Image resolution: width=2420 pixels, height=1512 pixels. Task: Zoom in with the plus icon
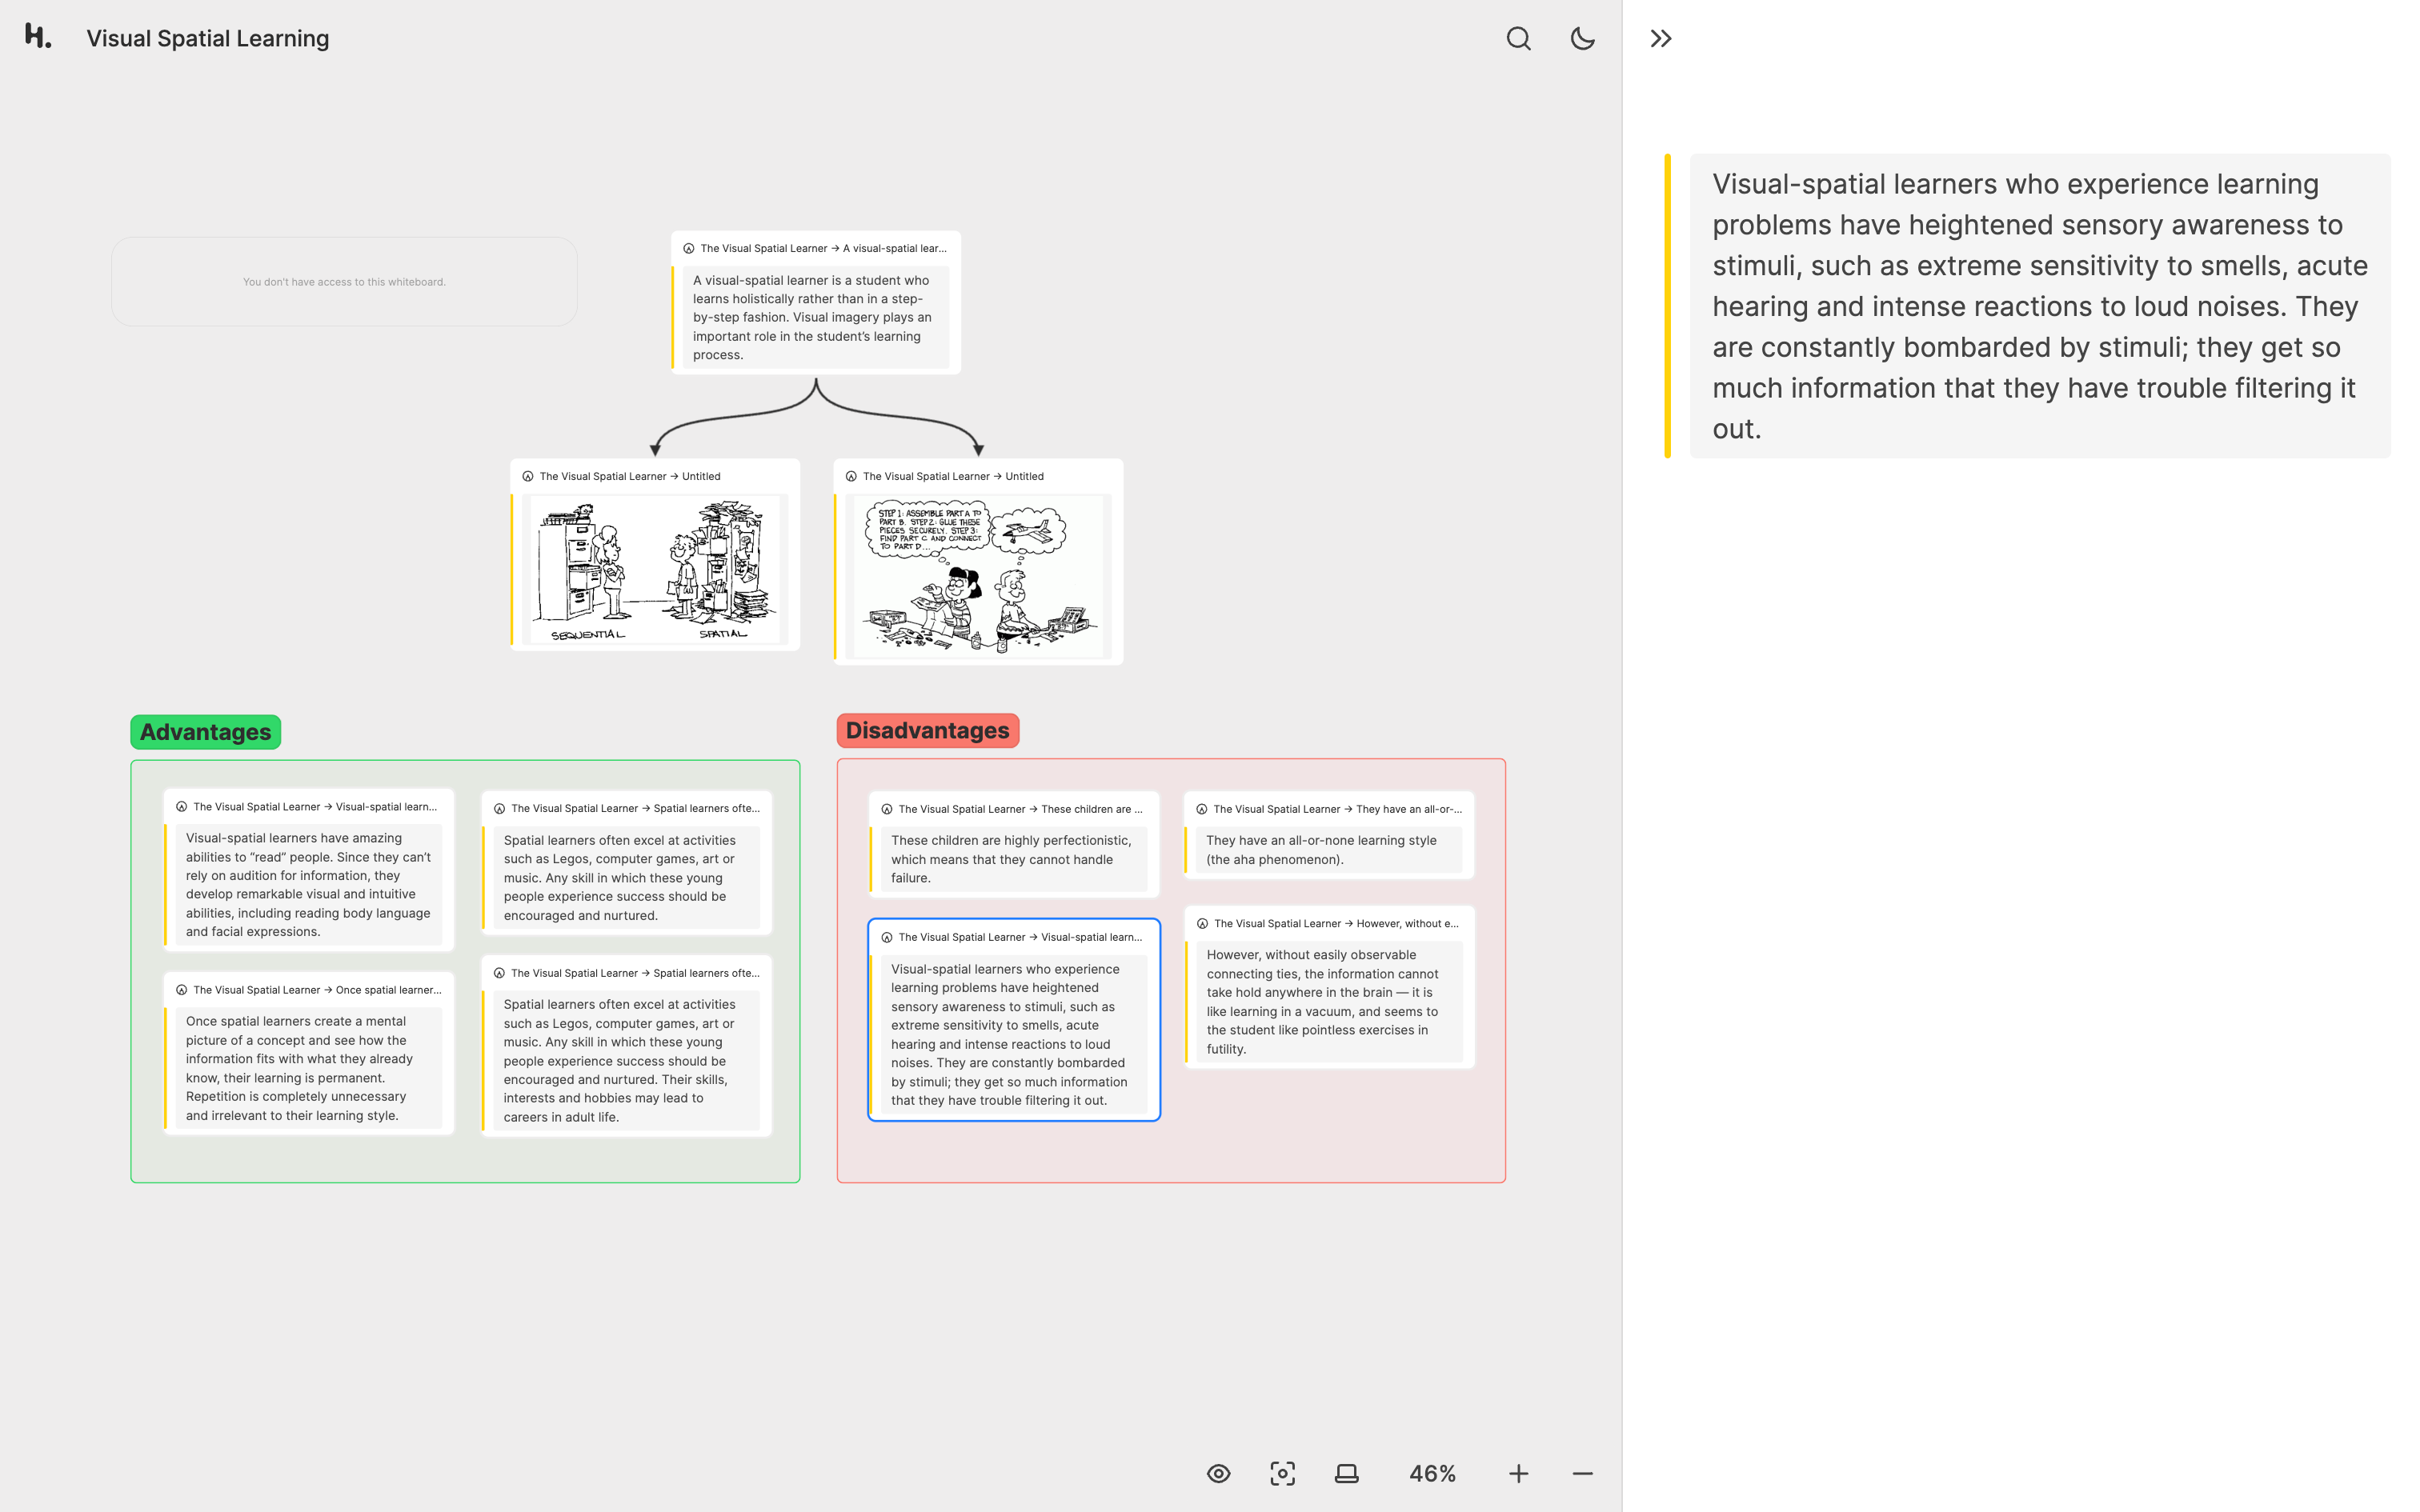pyautogui.click(x=1518, y=1473)
